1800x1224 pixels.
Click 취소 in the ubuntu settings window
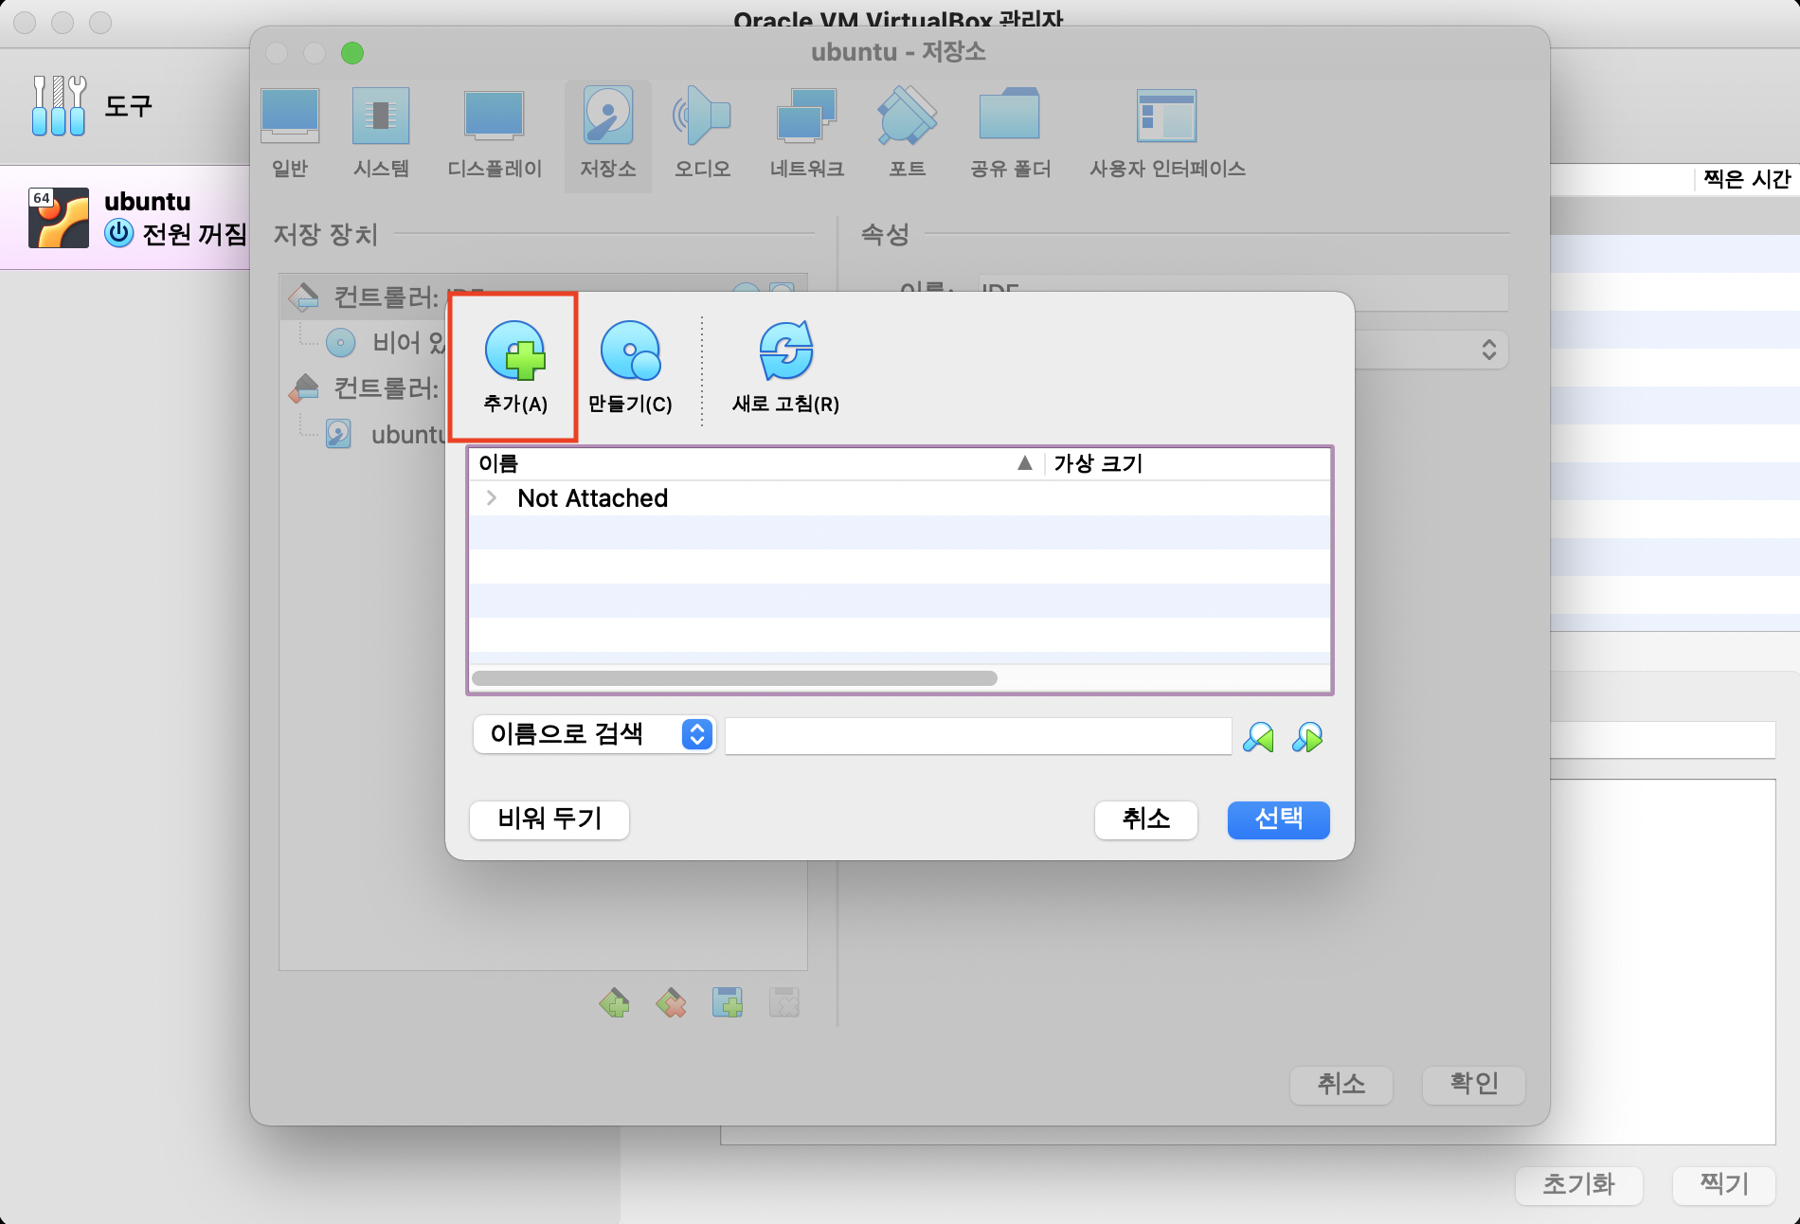1341,1085
